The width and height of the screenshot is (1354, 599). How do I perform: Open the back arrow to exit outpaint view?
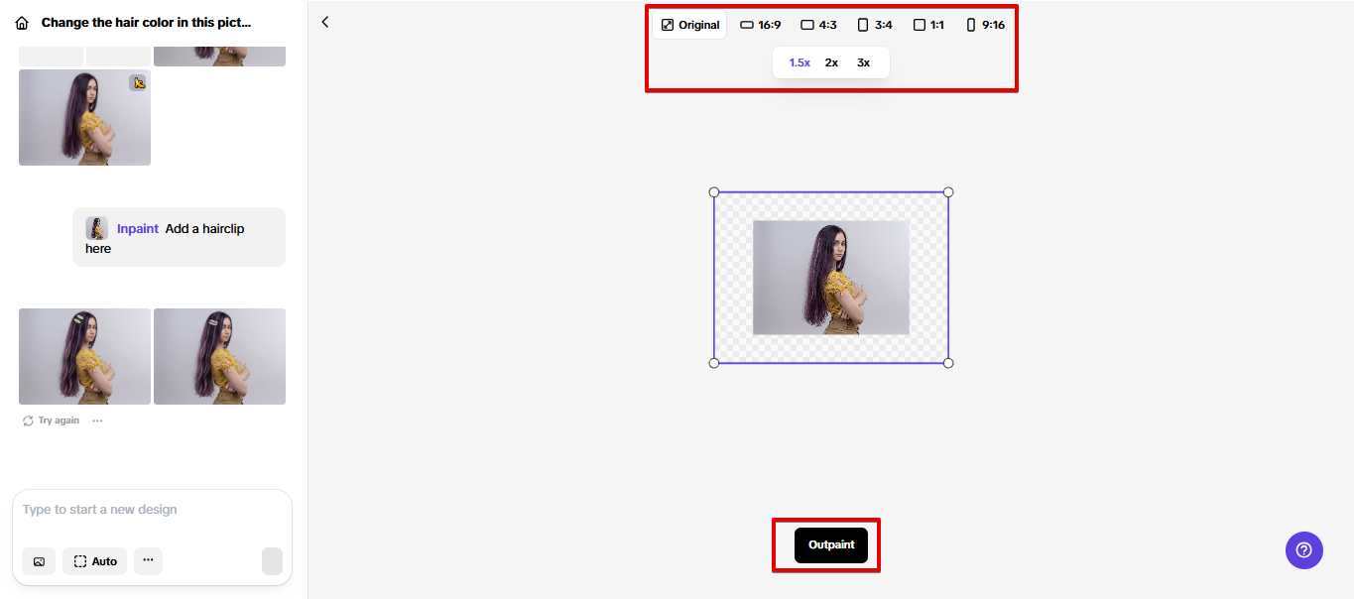(324, 21)
